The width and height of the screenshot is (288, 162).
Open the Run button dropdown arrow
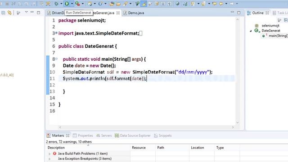pyautogui.click(x=72, y=4)
